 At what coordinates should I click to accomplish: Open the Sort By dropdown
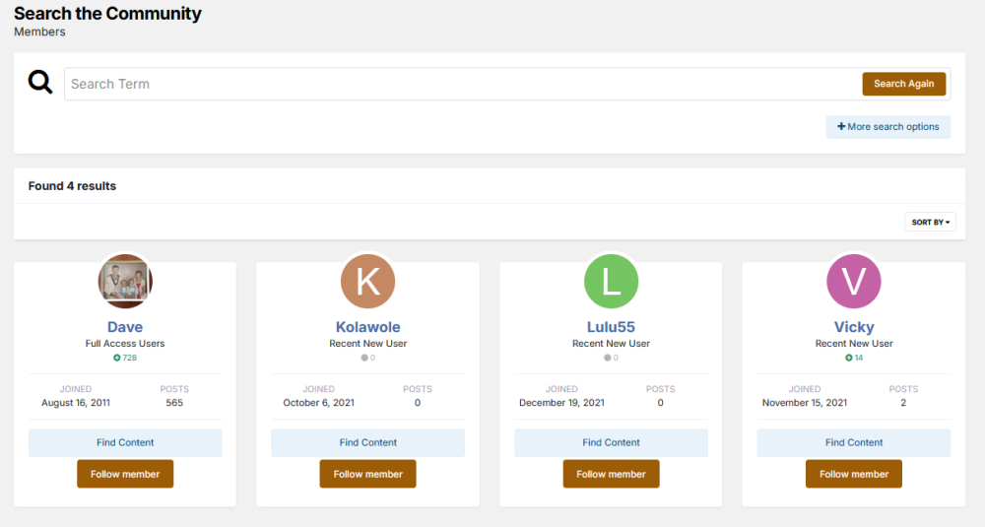pyautogui.click(x=930, y=223)
